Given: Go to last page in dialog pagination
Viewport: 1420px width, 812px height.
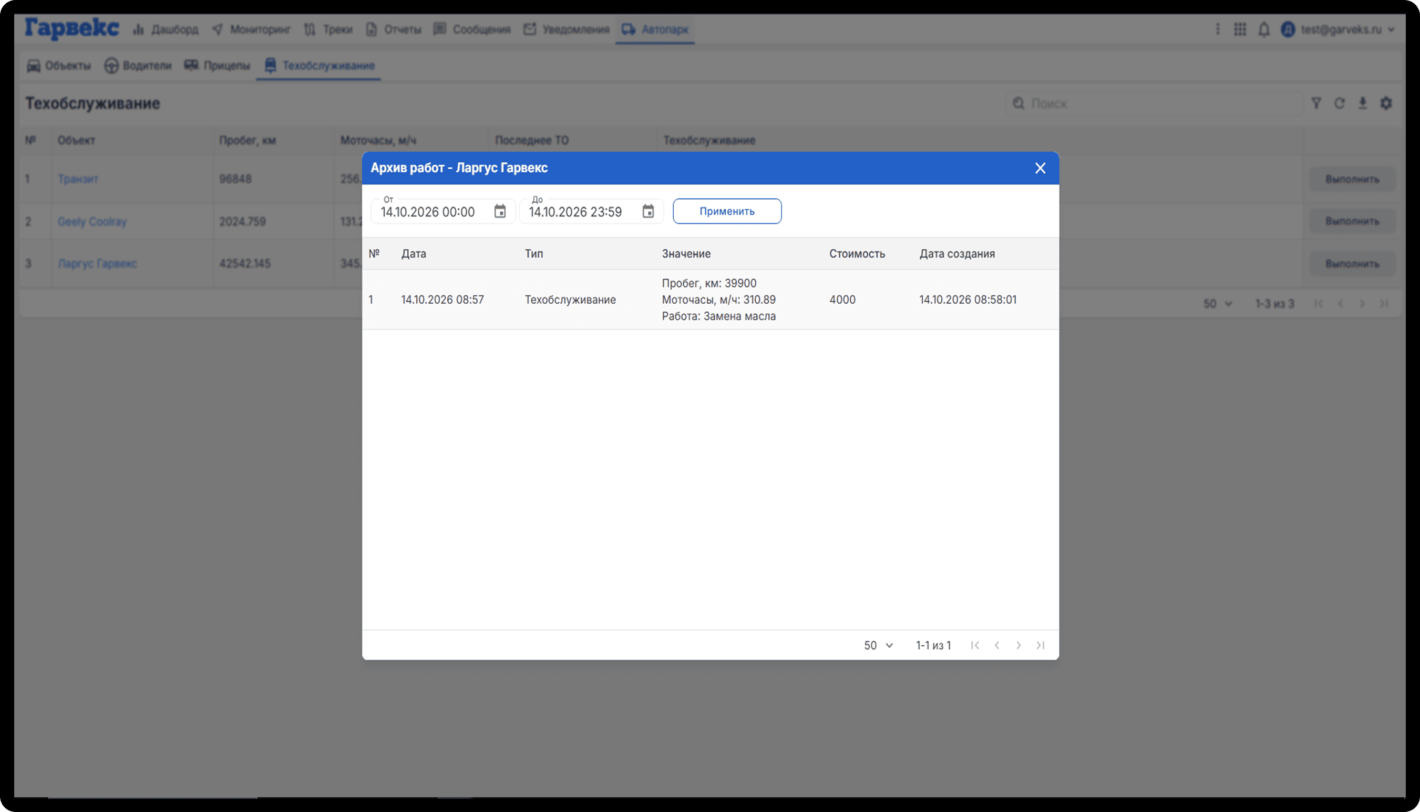Looking at the screenshot, I should [1041, 645].
